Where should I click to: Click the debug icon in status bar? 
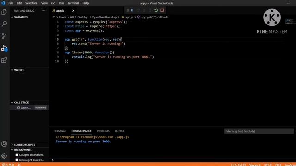19,165
